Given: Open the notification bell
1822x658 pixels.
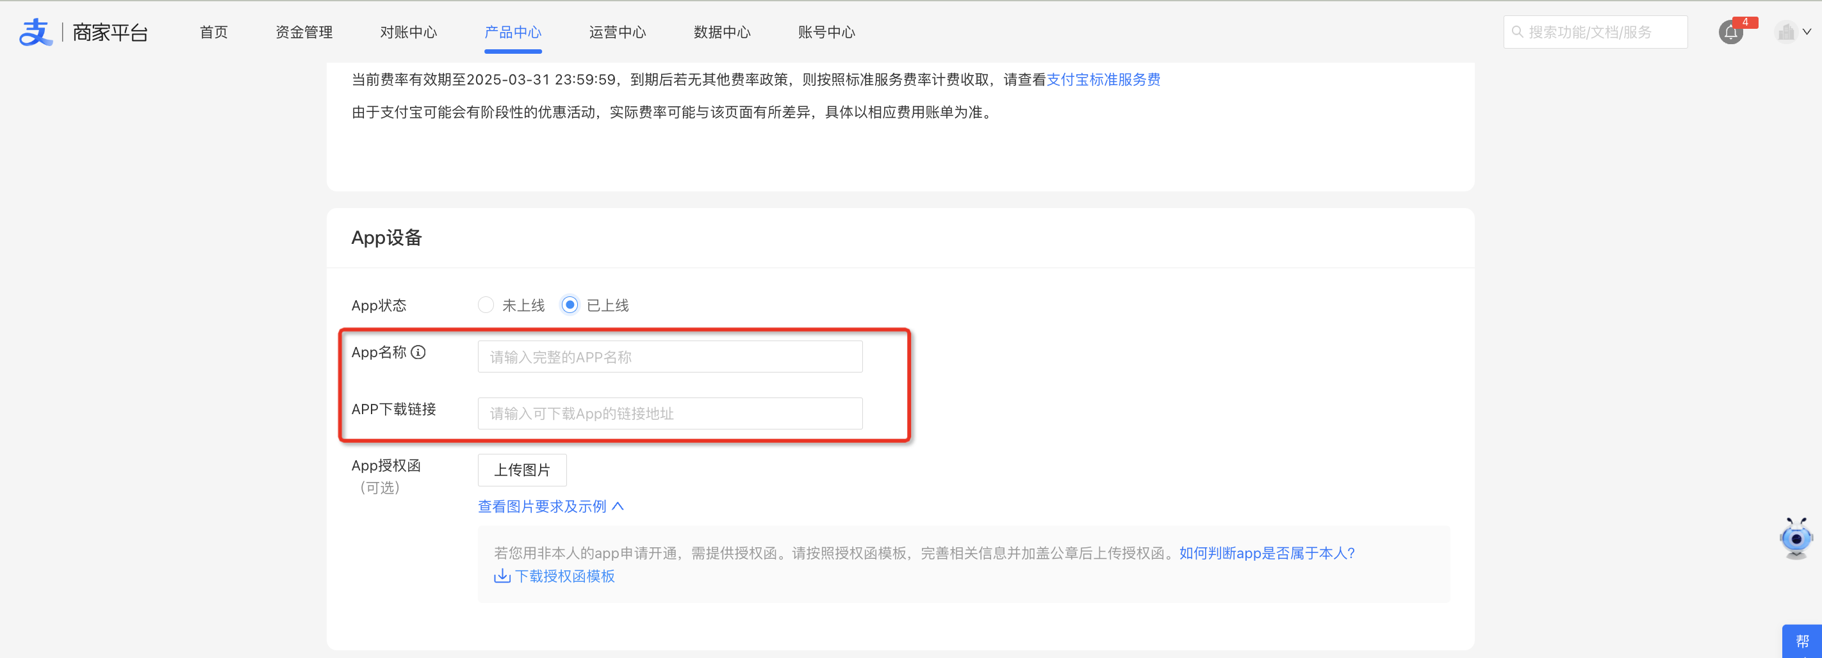Looking at the screenshot, I should pyautogui.click(x=1730, y=33).
